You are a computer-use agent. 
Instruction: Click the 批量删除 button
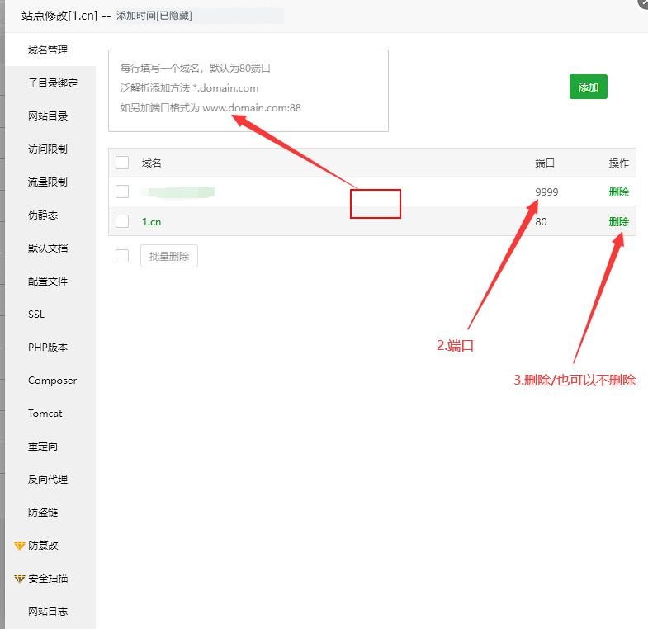pyautogui.click(x=169, y=256)
